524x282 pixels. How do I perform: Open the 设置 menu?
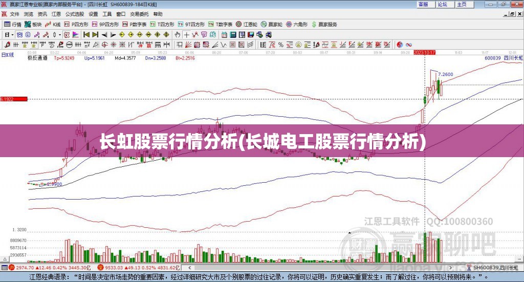point(93,14)
